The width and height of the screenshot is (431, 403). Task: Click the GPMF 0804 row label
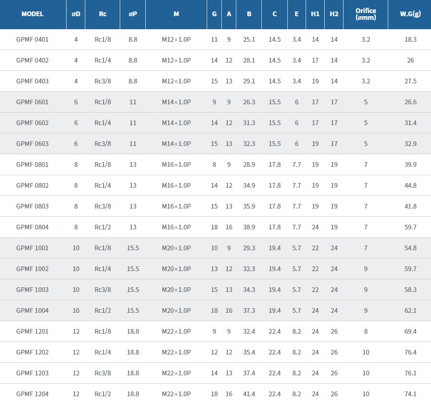[x=32, y=227]
